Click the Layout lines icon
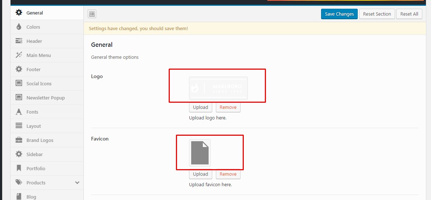Viewport: 431px width, 200px height. click(19, 126)
